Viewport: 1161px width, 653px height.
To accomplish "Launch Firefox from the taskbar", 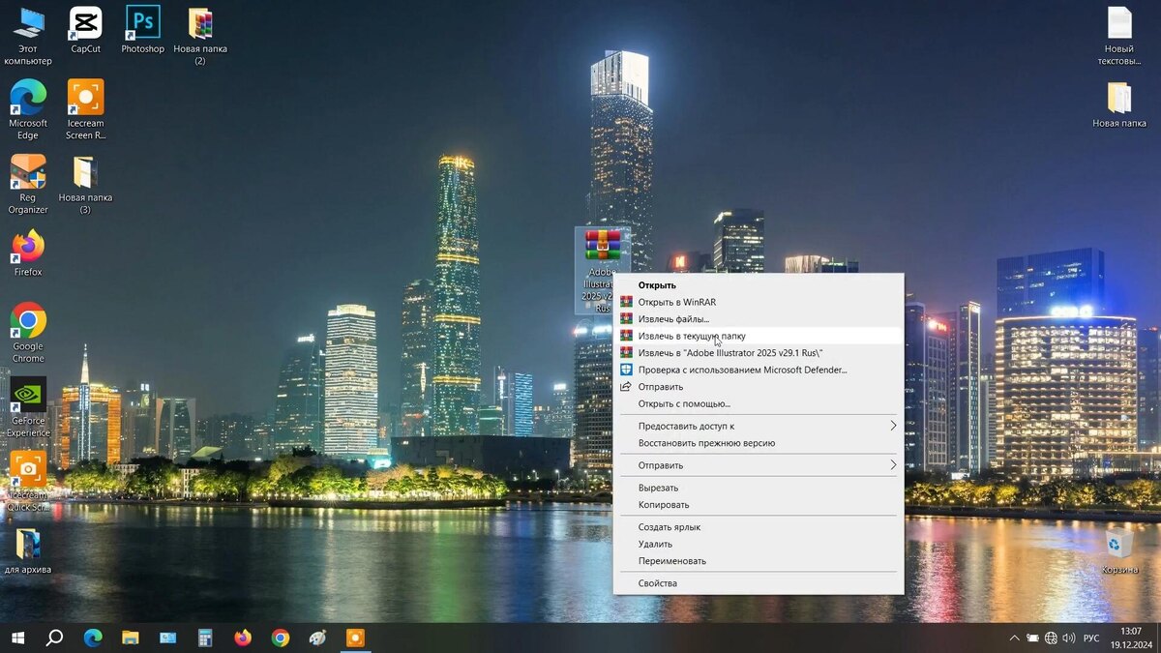I will coord(242,638).
